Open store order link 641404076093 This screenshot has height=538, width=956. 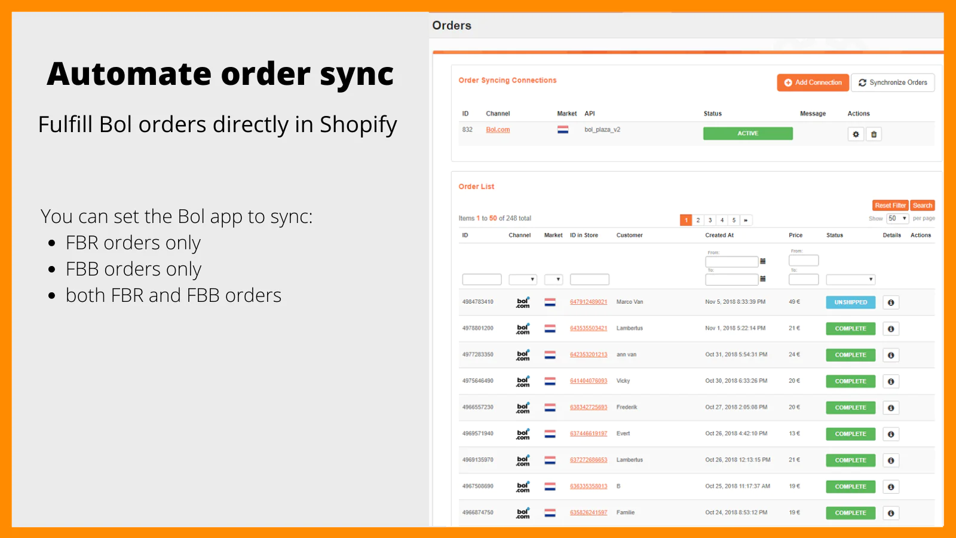[589, 381]
